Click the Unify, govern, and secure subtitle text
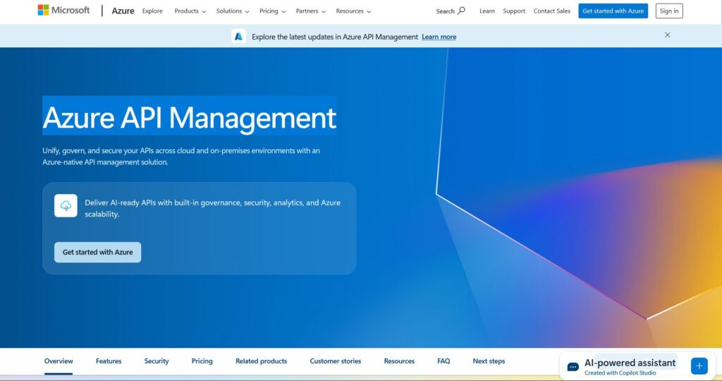The height and width of the screenshot is (381, 722). coord(181,156)
